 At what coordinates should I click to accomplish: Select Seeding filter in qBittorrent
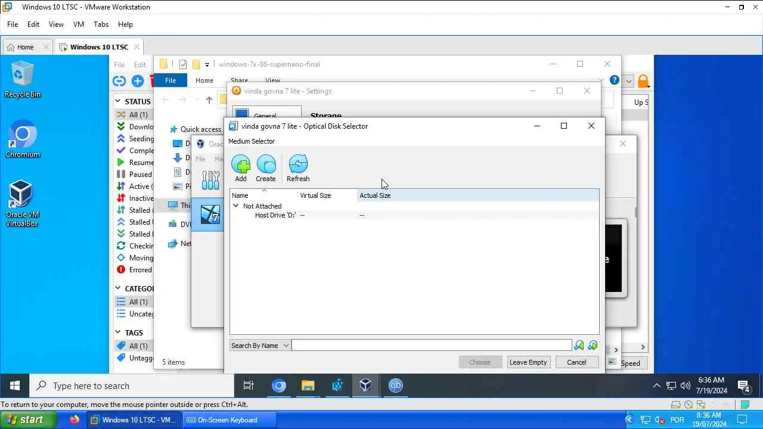point(135,139)
